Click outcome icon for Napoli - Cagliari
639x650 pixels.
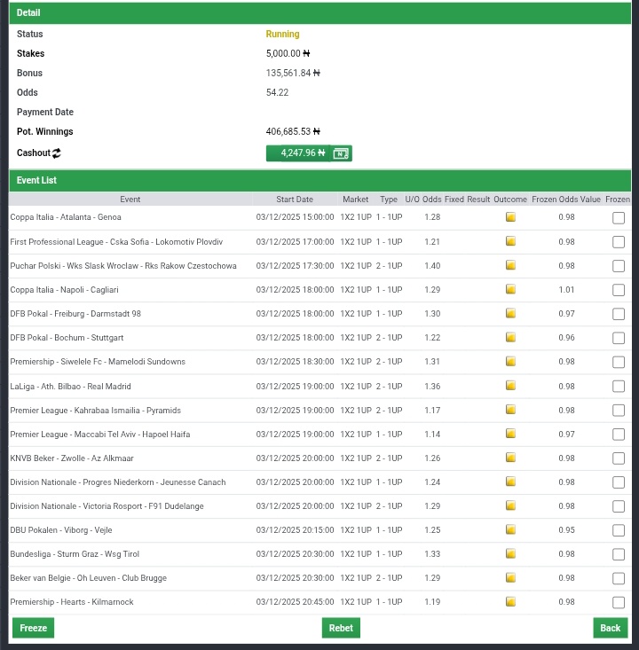tap(511, 289)
